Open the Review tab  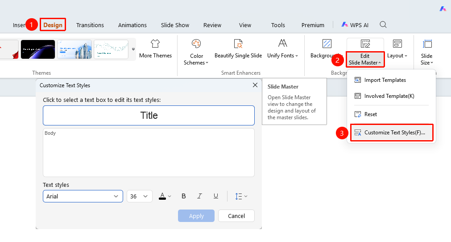tap(212, 25)
